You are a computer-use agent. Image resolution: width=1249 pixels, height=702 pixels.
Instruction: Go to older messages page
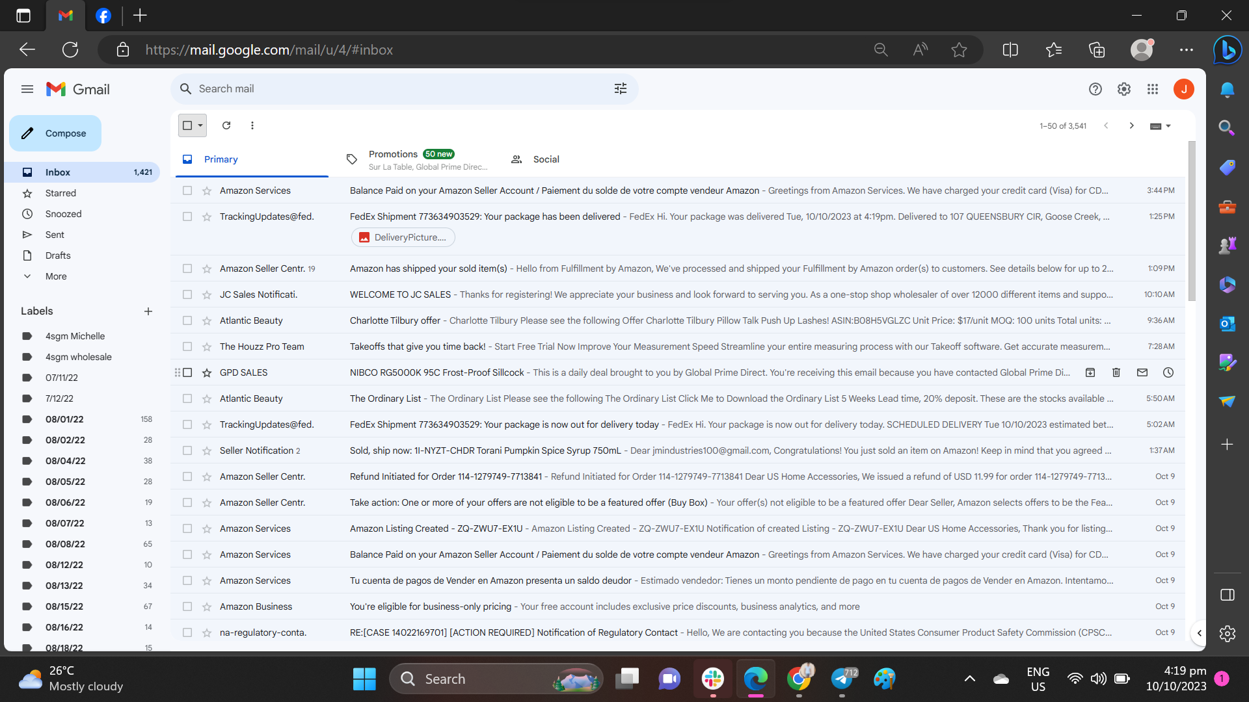pyautogui.click(x=1132, y=125)
